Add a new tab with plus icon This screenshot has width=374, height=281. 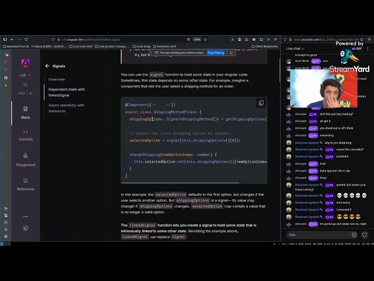coord(6,85)
